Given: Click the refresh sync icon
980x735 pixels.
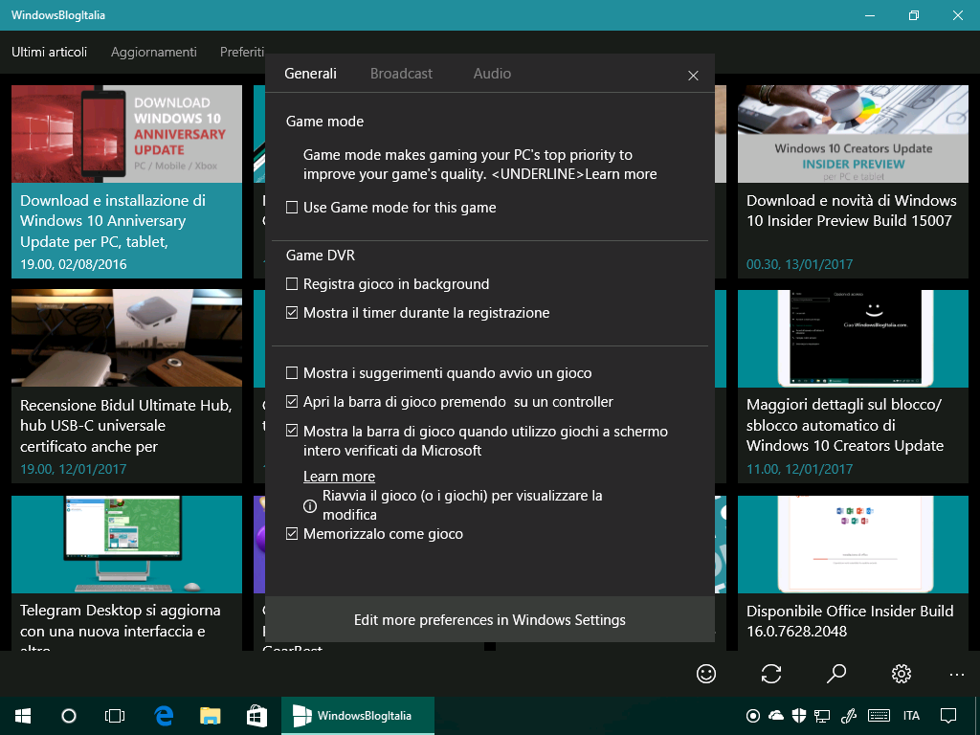Looking at the screenshot, I should coord(771,674).
